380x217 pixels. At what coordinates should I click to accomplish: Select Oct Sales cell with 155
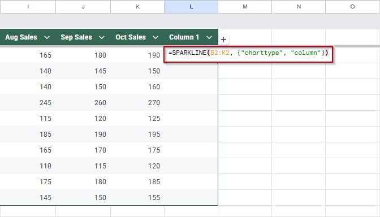[137, 198]
